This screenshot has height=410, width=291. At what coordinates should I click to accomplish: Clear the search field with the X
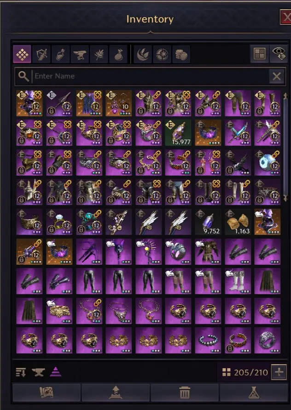pyautogui.click(x=277, y=76)
